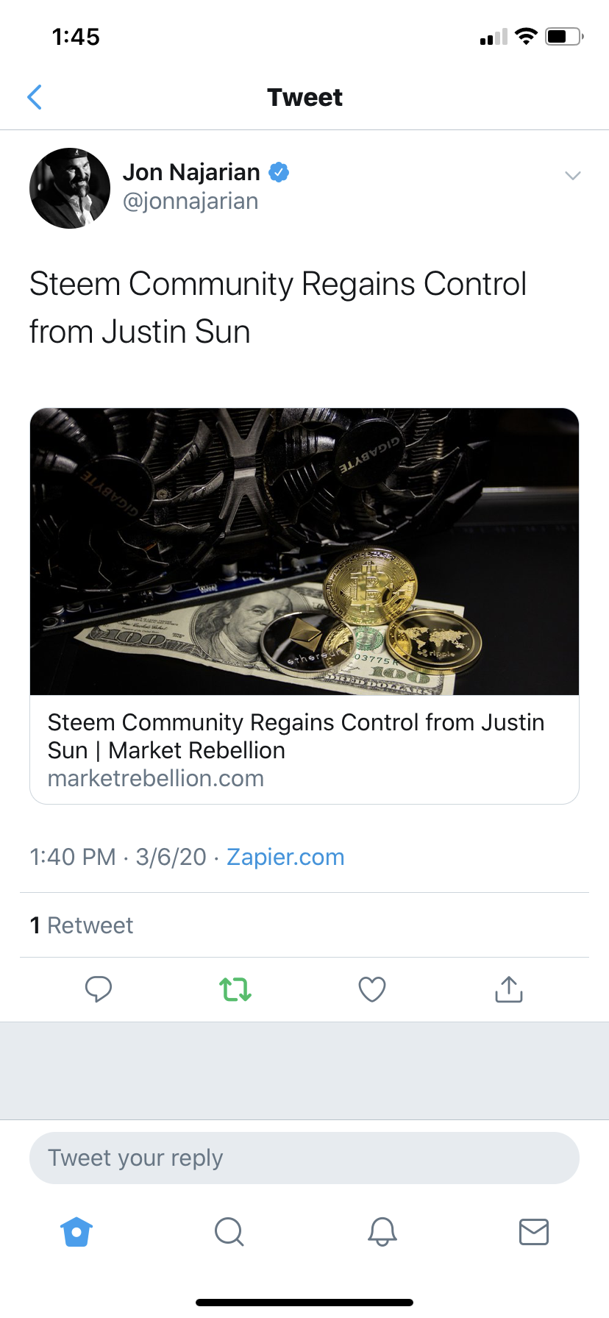Viewport: 609px width, 1318px height.
Task: Toggle the green retweet icon
Action: coord(235,989)
